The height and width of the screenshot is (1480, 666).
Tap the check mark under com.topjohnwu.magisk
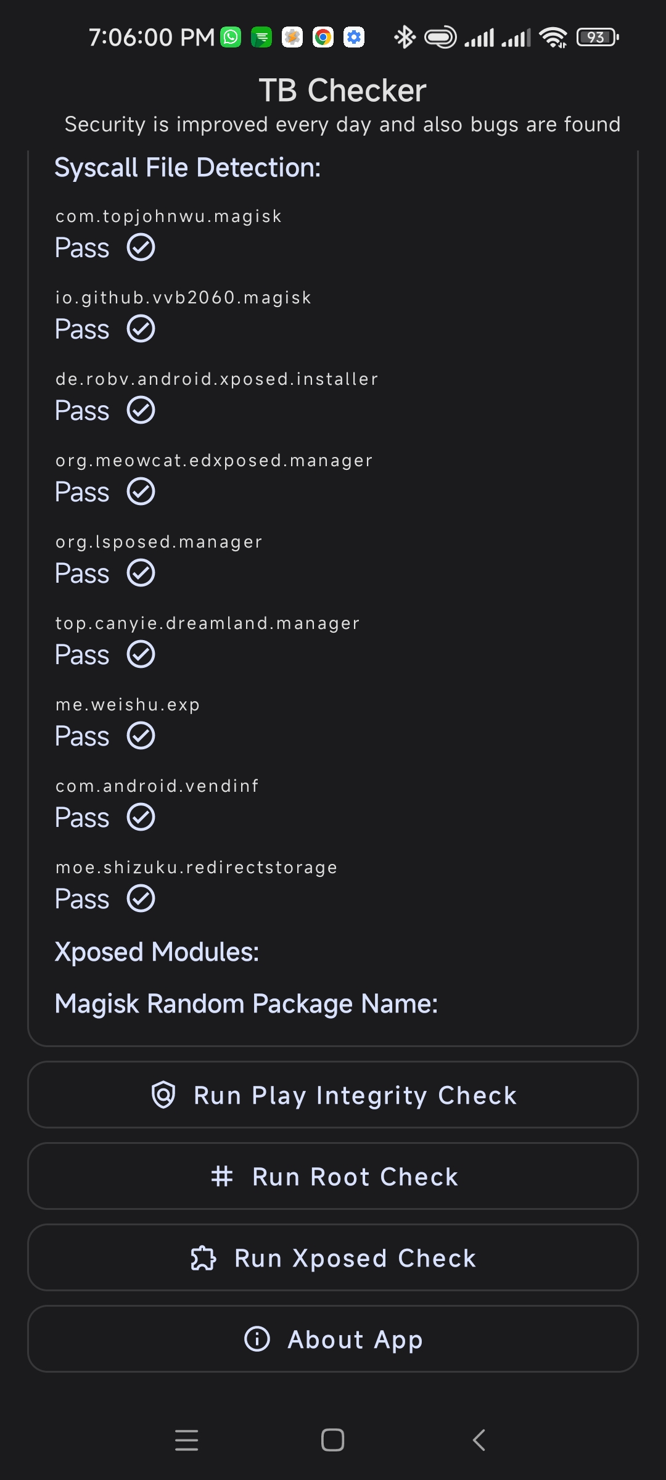coord(141,248)
